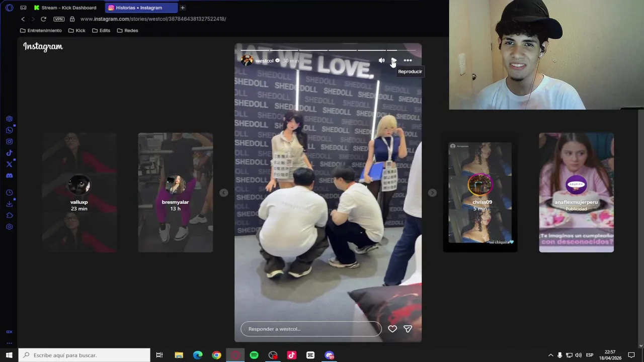Open anaflexmujerperu sponsored story

(576, 193)
